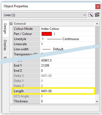Click the Linescale value field

pyautogui.click(x=68, y=44)
